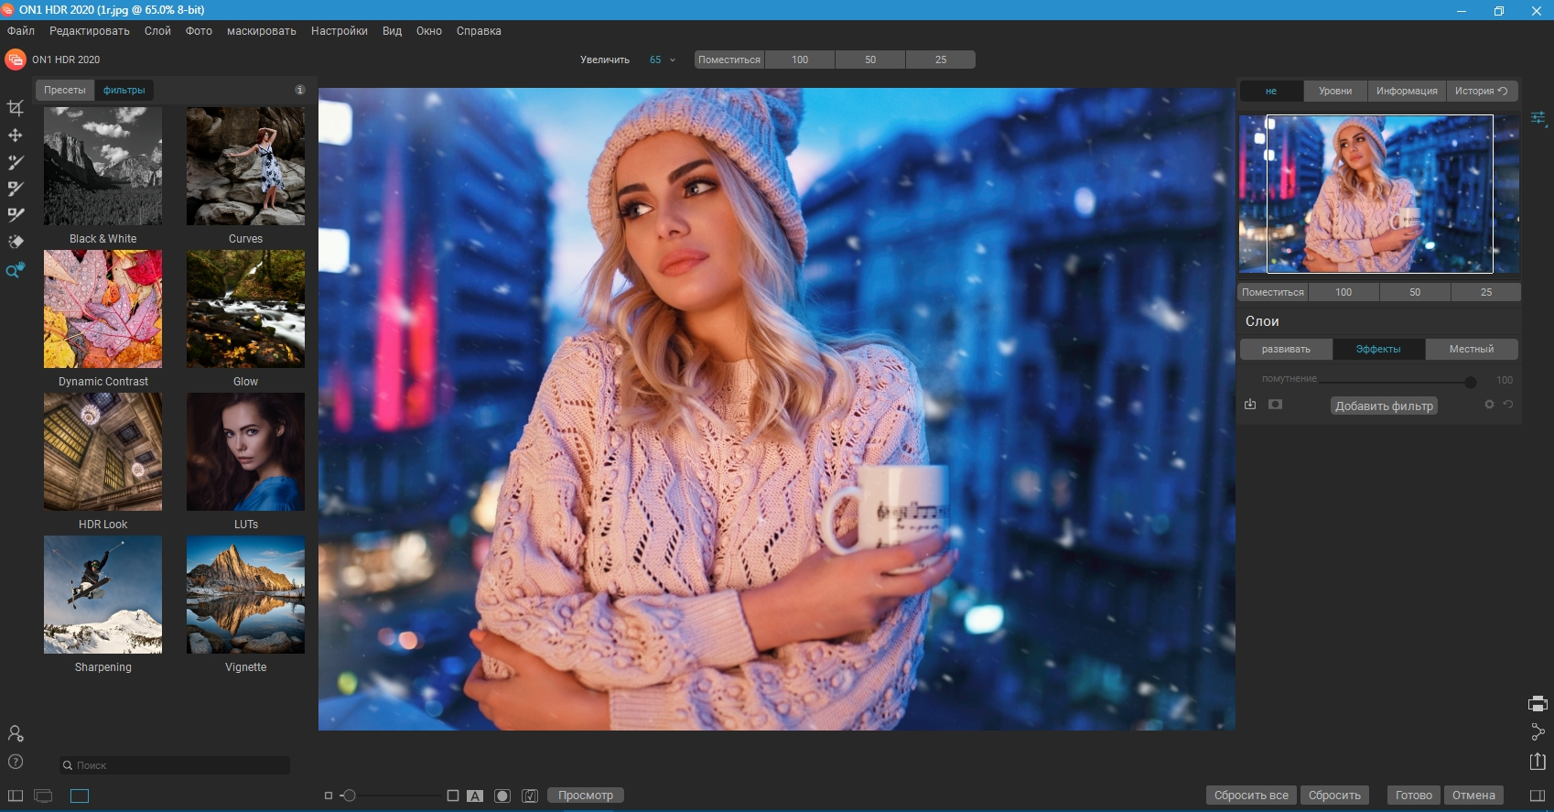Viewport: 1554px width, 812px height.
Task: Open the Print icon on right edge
Action: point(1538,704)
